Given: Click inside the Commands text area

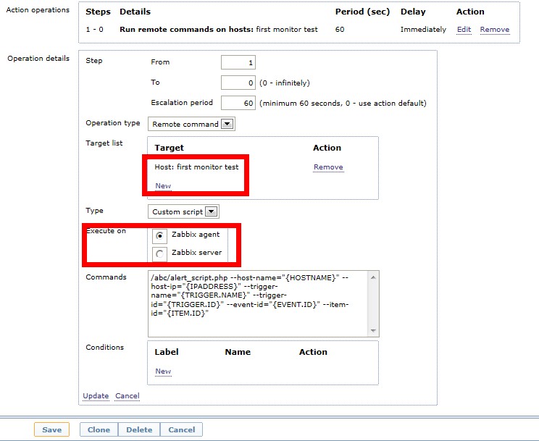Looking at the screenshot, I should pos(258,304).
